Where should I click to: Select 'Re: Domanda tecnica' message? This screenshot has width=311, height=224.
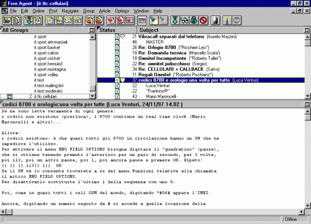coord(201,53)
